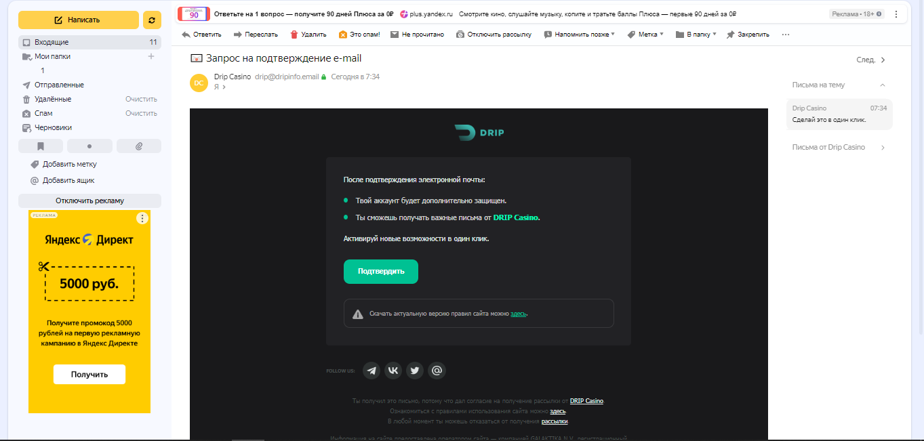Viewport: 924px width, 441px height.
Task: Open the Drip Casino message in thread list
Action: point(839,114)
